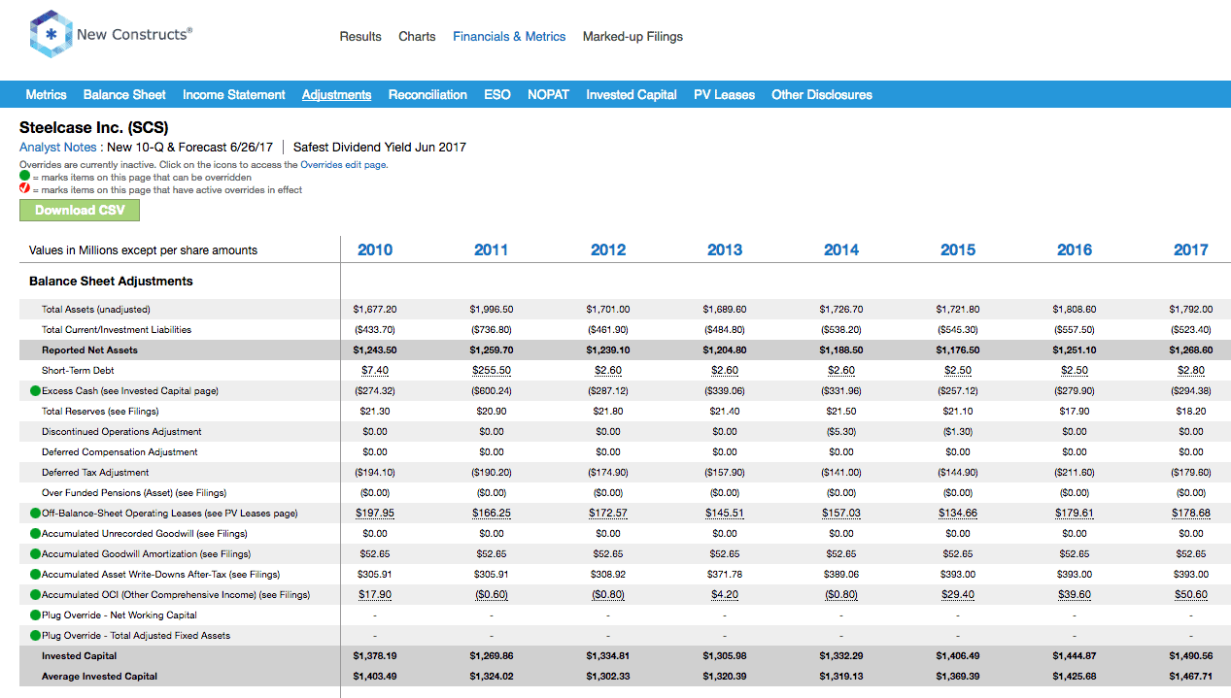Open the ESO tab
The height and width of the screenshot is (698, 1231).
pos(497,95)
